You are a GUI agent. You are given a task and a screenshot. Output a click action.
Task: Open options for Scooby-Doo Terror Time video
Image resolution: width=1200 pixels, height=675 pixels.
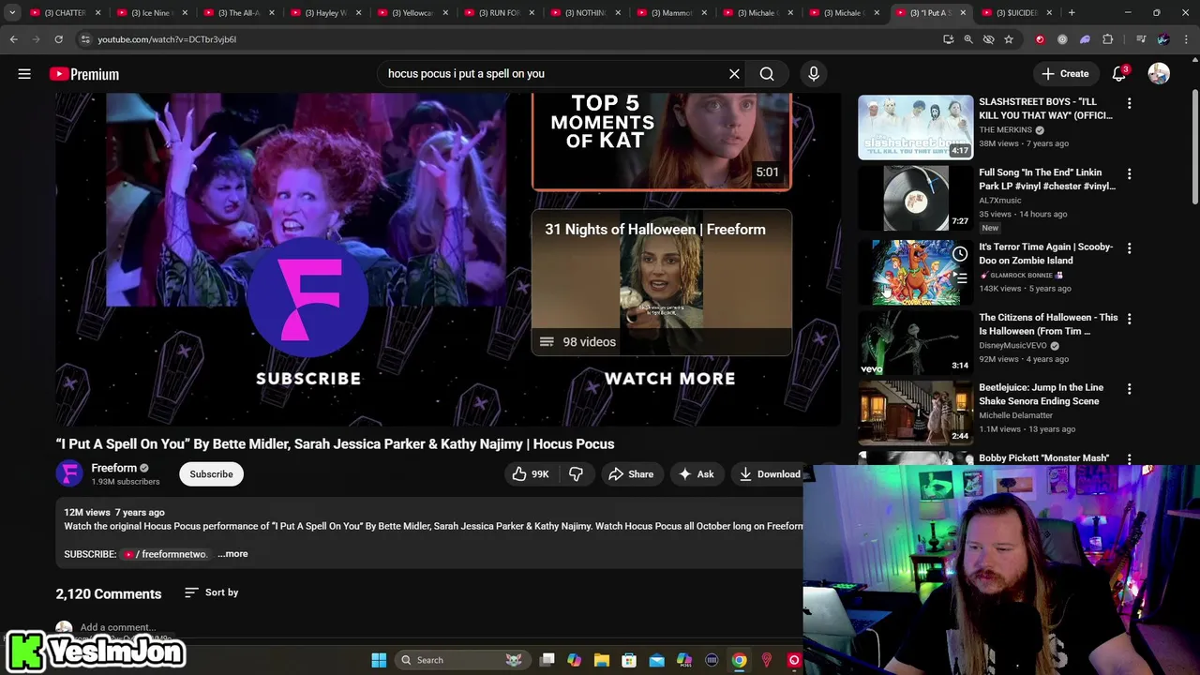pyautogui.click(x=1129, y=248)
